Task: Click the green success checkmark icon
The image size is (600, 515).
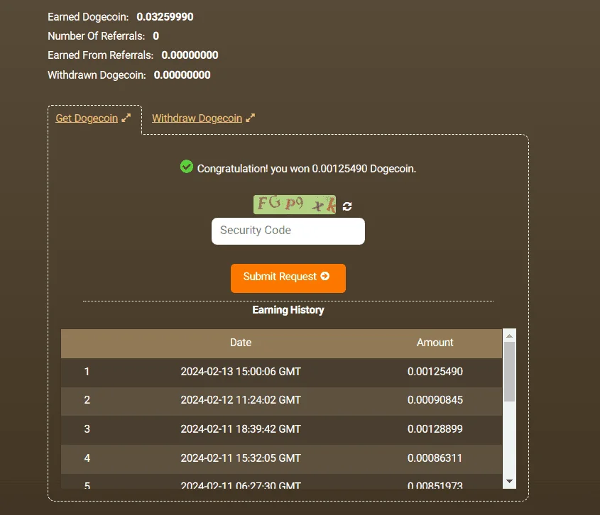Action: [187, 166]
